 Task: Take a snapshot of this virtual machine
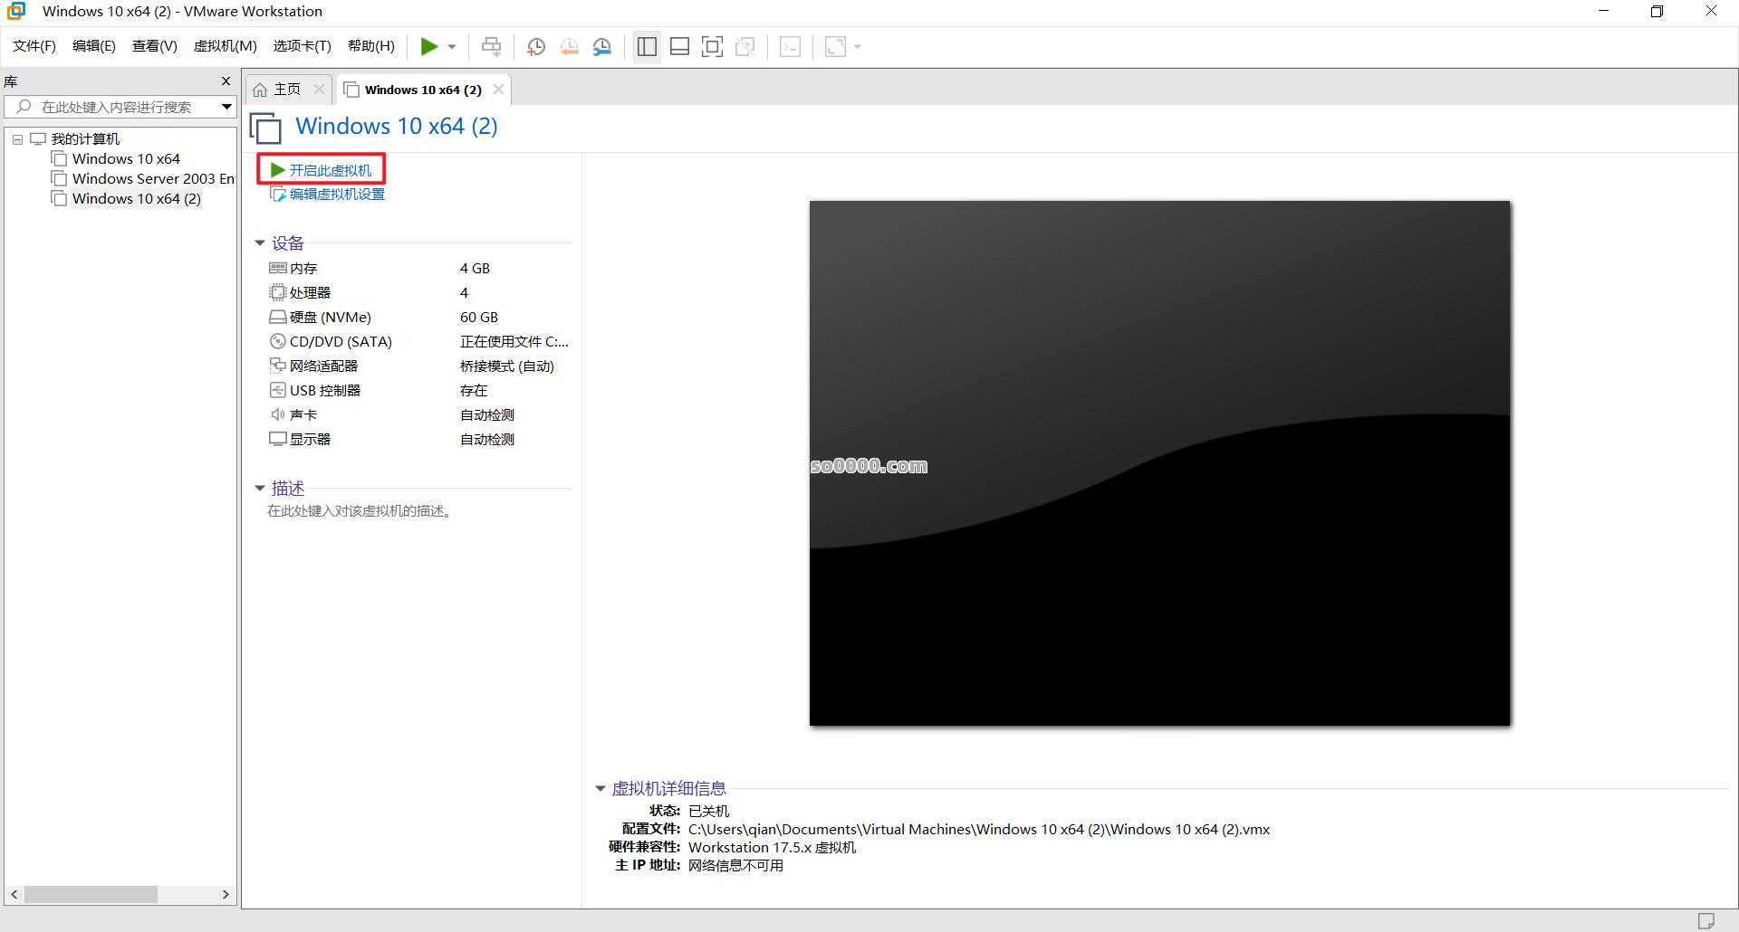point(535,46)
